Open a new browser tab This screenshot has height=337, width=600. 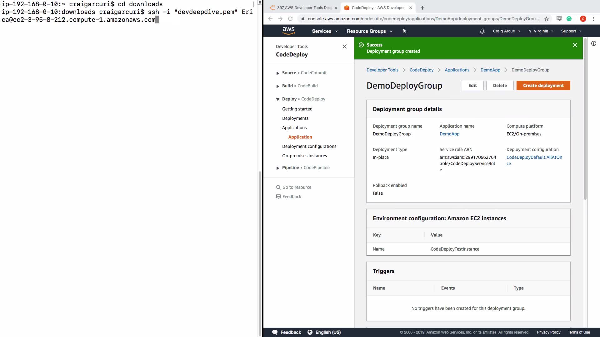422,8
